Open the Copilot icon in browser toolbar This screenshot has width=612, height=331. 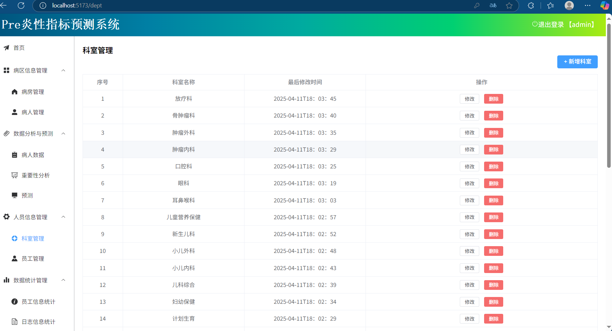pos(604,6)
